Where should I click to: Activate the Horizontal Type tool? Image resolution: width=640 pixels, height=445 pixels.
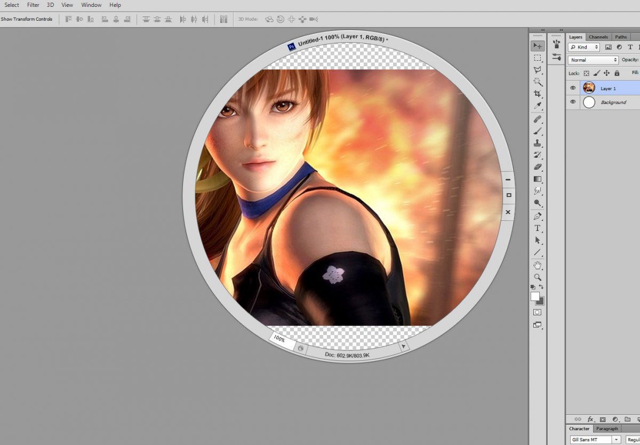click(538, 228)
